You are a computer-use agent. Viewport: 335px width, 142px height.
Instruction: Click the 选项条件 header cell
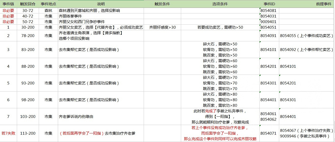220,4
